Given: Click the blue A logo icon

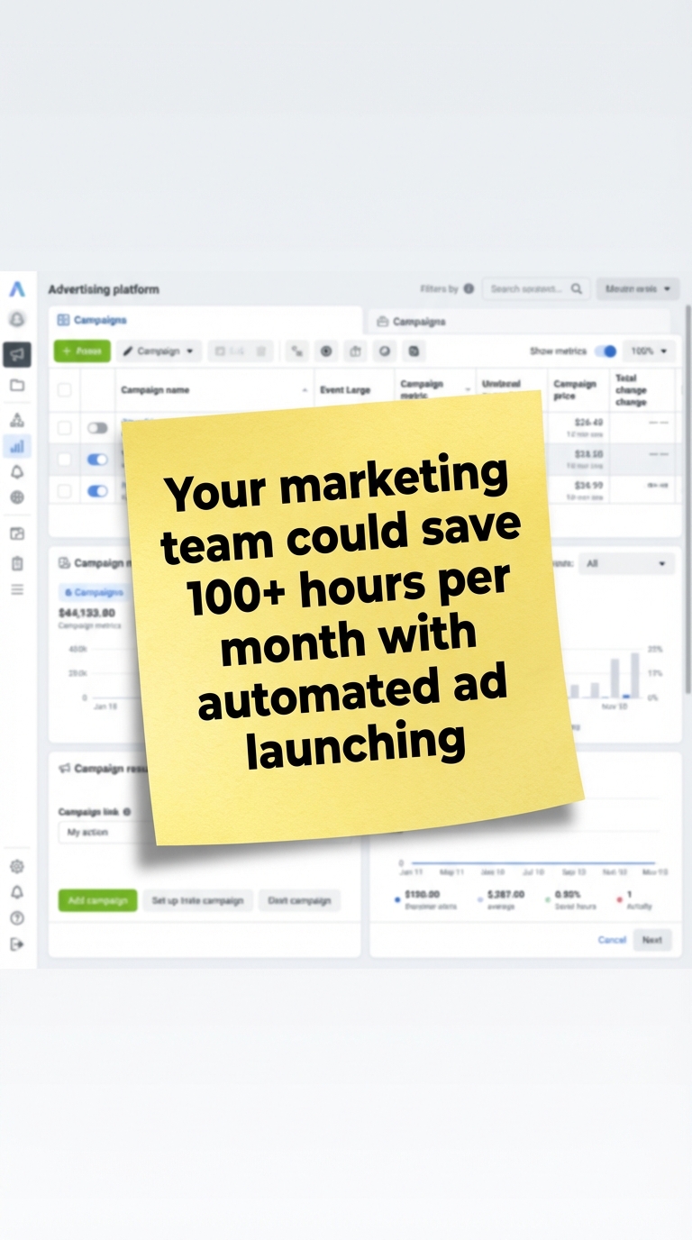Looking at the screenshot, I should click(x=17, y=290).
